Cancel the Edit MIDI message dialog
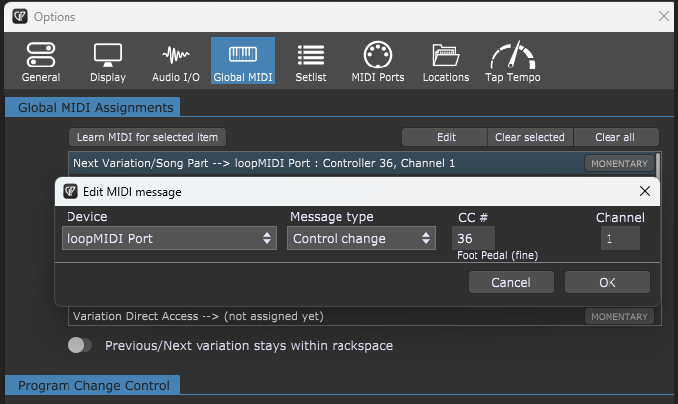The height and width of the screenshot is (404, 678). (x=510, y=283)
